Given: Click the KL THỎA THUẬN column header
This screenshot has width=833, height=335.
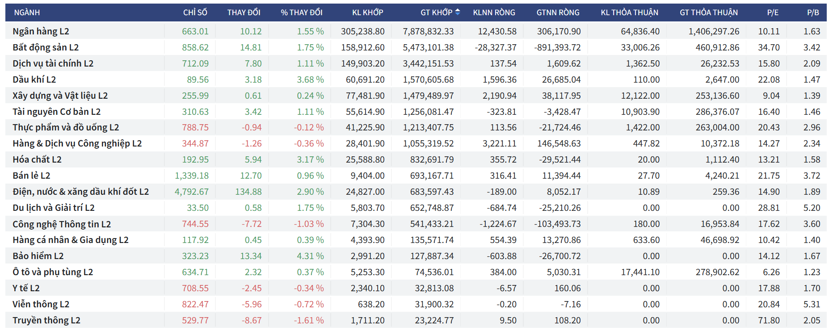Looking at the screenshot, I should click(629, 13).
